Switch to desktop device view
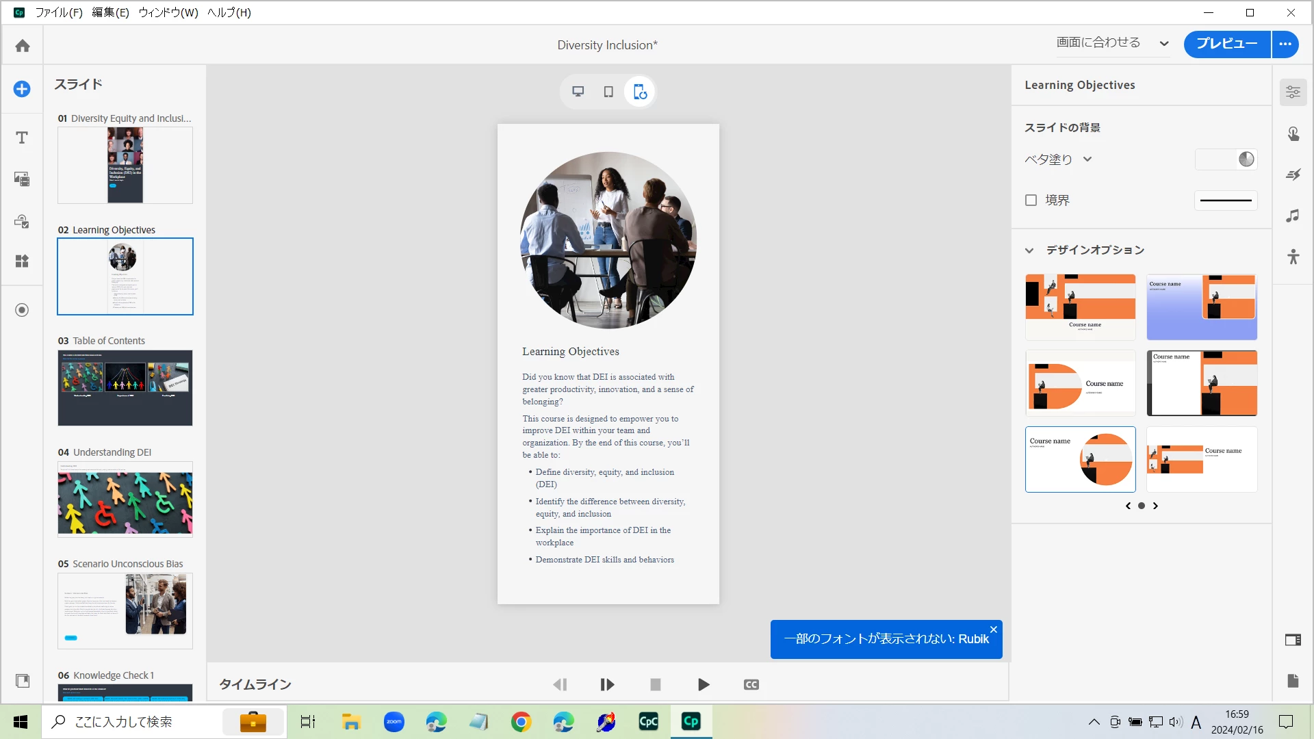The height and width of the screenshot is (739, 1314). [578, 92]
